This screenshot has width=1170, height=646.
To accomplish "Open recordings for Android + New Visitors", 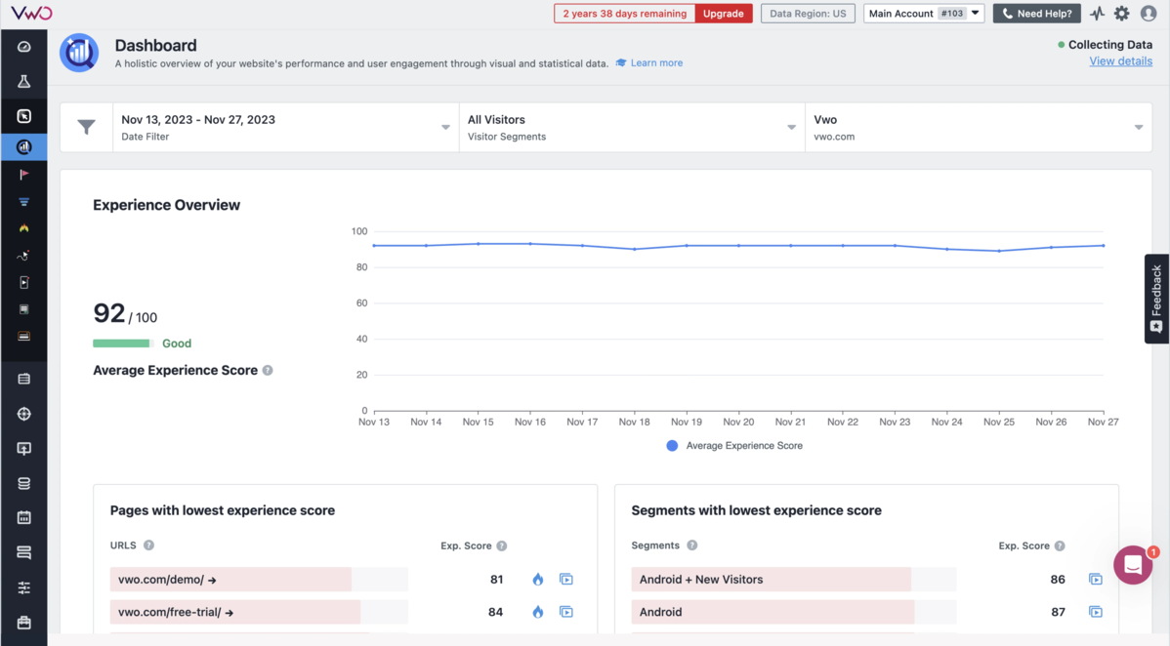I will click(1095, 580).
